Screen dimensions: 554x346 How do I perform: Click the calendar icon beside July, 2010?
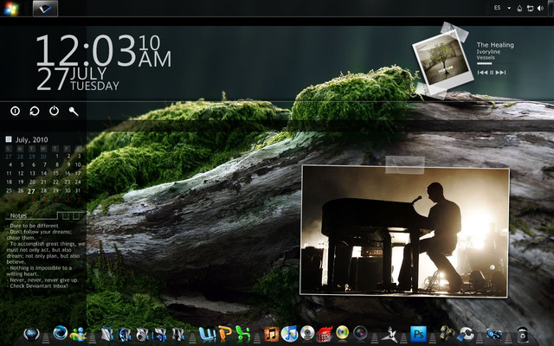point(9,139)
